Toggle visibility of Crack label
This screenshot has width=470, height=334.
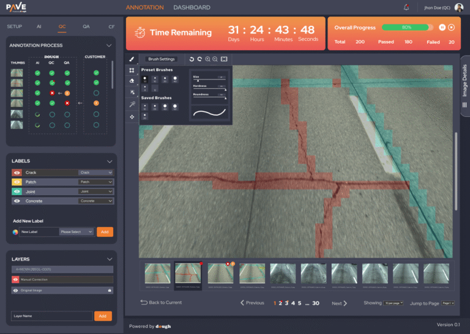[x=17, y=173]
